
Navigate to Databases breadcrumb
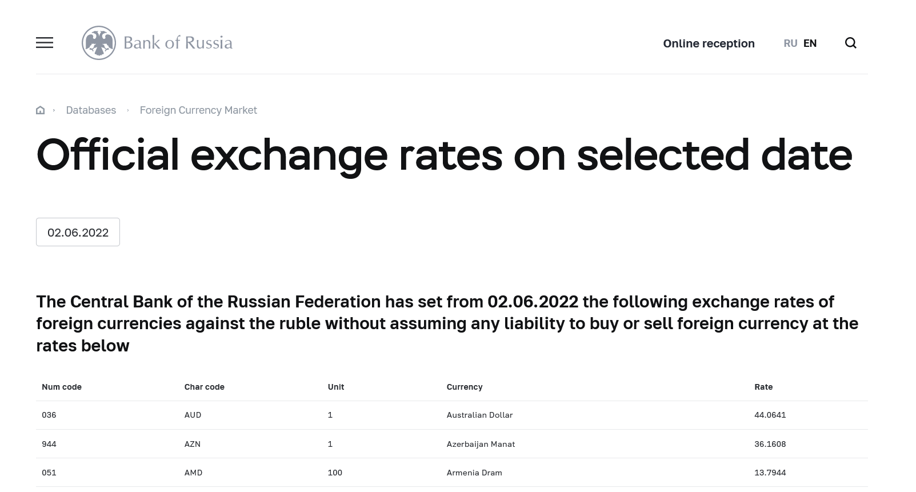pyautogui.click(x=91, y=110)
